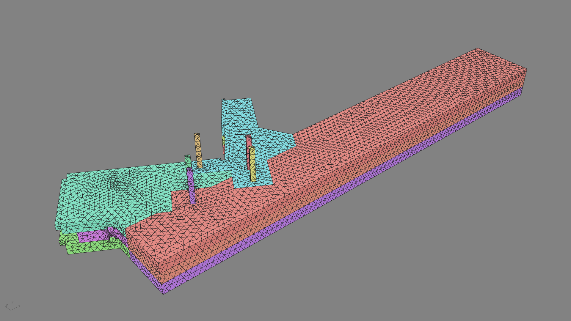Pick the purple vertical column
Viewport: 571px width, 321px height.
(x=191, y=186)
